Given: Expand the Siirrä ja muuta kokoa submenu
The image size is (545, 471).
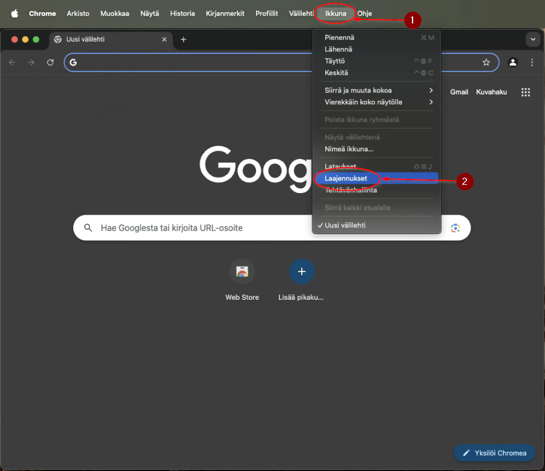Looking at the screenshot, I should pyautogui.click(x=379, y=90).
